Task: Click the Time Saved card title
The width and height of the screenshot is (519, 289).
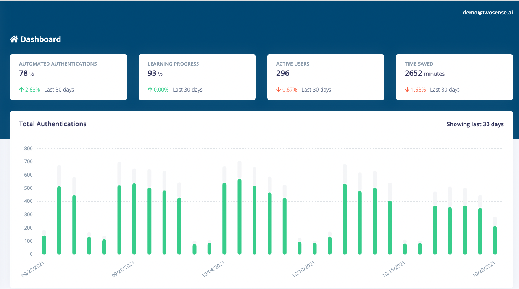Action: coord(419,64)
